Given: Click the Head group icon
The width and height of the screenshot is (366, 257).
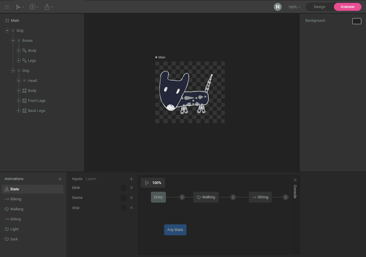Looking at the screenshot, I should [24, 81].
